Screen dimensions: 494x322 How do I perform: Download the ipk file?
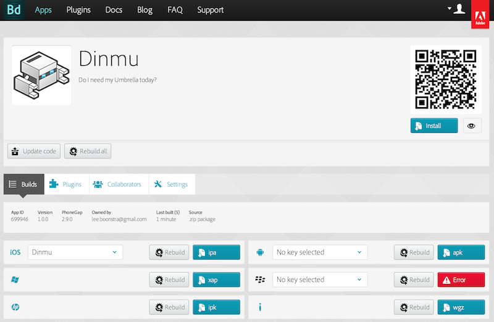[x=217, y=307]
